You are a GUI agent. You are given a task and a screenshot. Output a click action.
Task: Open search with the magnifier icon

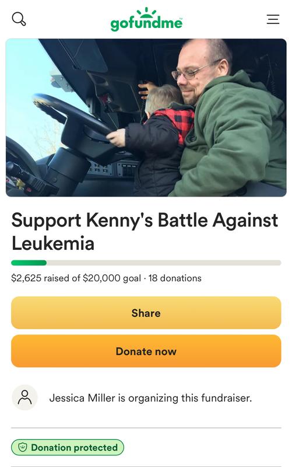pos(19,19)
